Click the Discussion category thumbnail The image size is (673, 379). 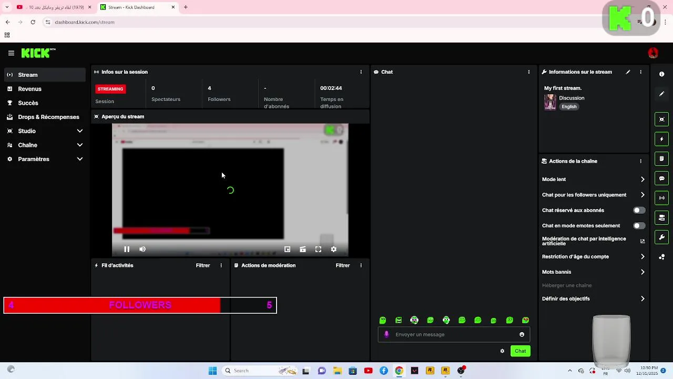point(550,102)
